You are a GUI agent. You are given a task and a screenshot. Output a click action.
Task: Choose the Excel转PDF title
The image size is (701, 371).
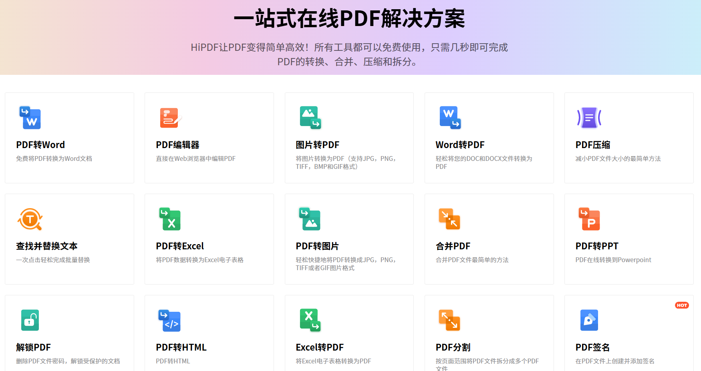320,347
